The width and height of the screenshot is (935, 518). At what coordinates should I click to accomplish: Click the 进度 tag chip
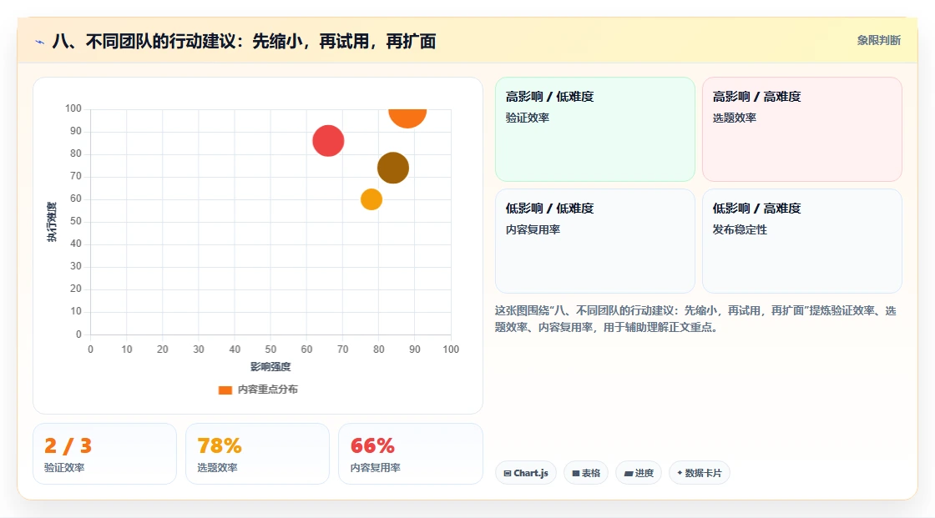(639, 473)
